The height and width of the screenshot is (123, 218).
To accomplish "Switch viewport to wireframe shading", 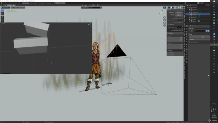I will click(x=177, y=8).
